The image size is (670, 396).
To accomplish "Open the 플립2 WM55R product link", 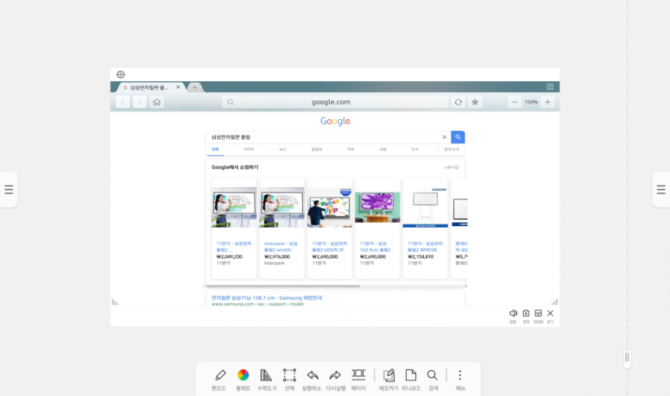I will coord(425,247).
